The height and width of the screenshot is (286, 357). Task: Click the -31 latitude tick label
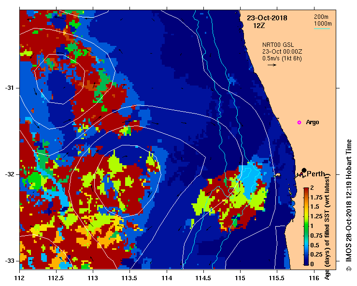(x=9, y=88)
